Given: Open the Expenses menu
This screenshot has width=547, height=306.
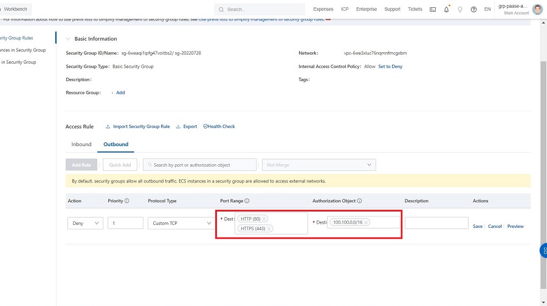Looking at the screenshot, I should (x=323, y=9).
